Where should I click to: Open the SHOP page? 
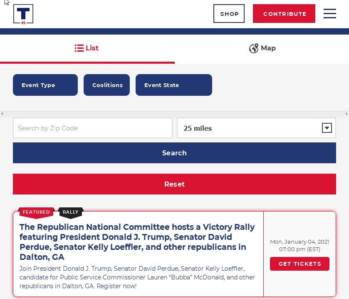pos(229,14)
